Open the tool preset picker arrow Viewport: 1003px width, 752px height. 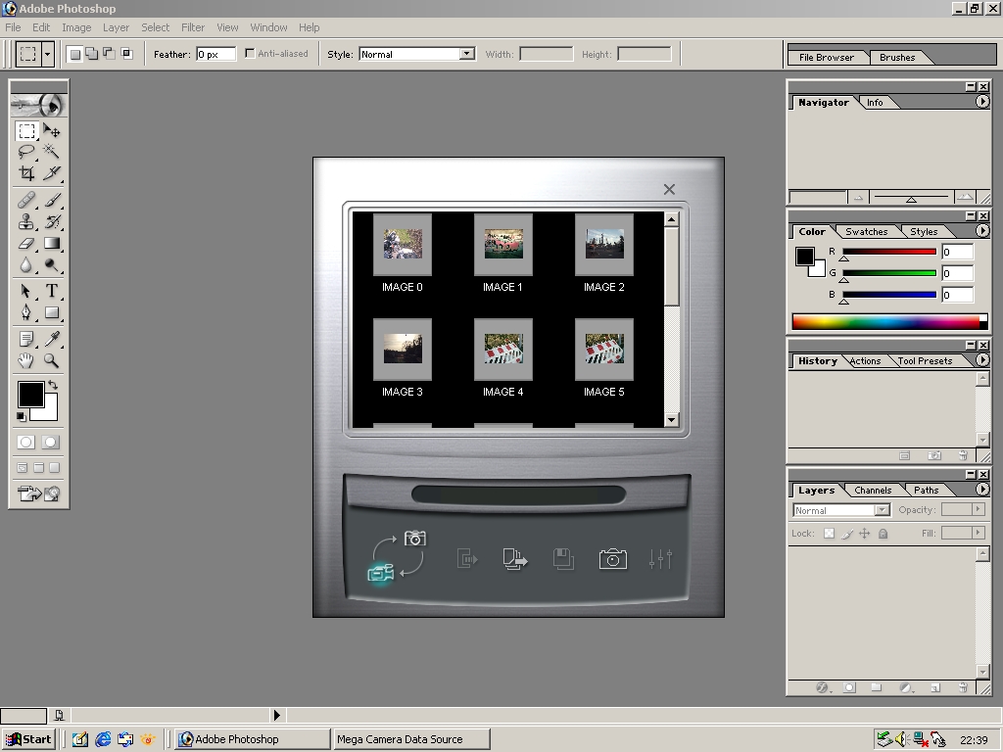click(x=47, y=55)
